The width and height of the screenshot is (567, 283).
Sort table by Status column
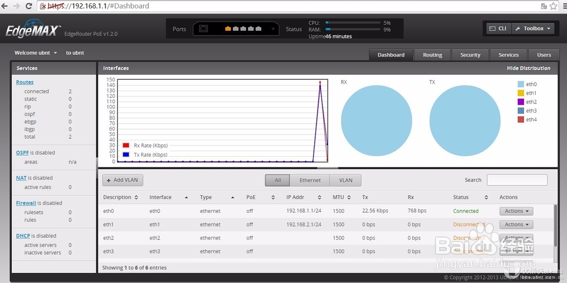pyautogui.click(x=471, y=197)
